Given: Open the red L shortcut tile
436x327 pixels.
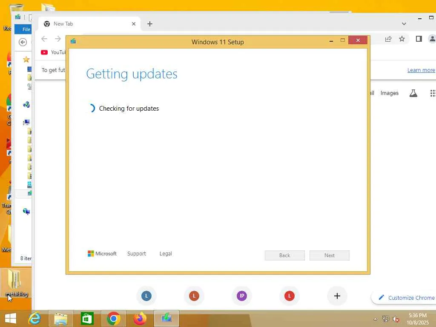Looking at the screenshot, I should point(290,296).
